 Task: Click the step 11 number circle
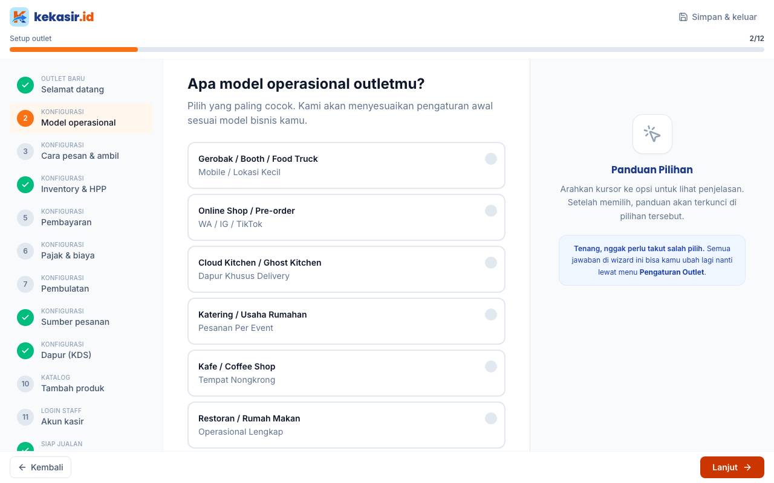click(x=25, y=417)
